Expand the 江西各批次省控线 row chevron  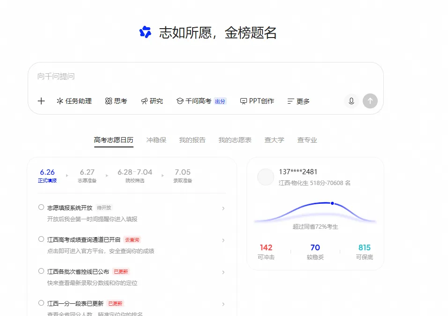pyautogui.click(x=224, y=272)
